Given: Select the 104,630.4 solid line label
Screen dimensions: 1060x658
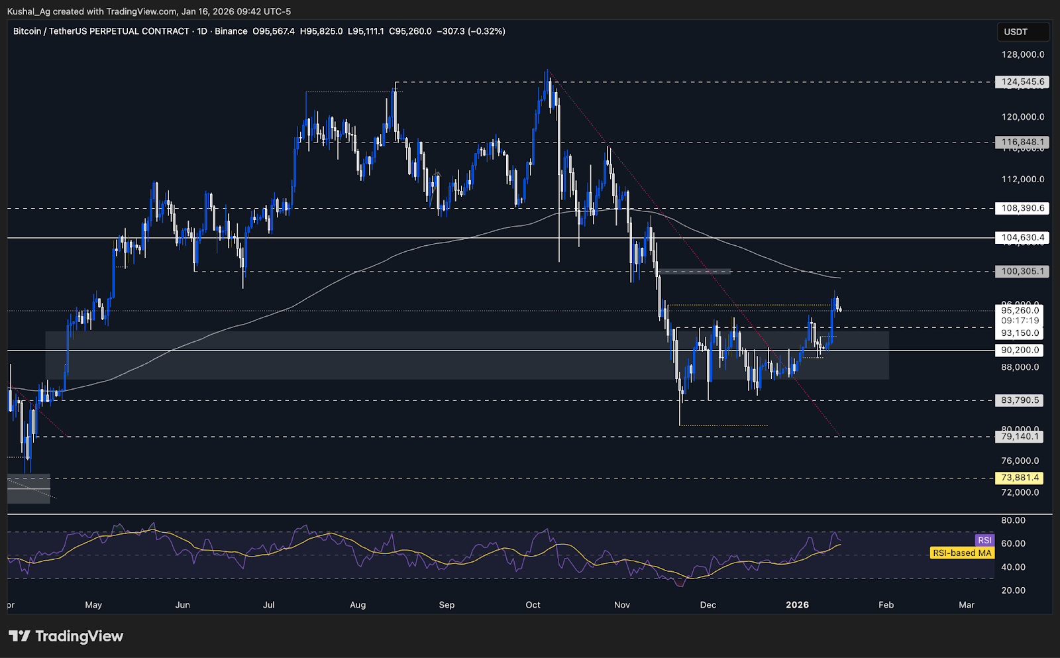Looking at the screenshot, I should [x=1022, y=237].
